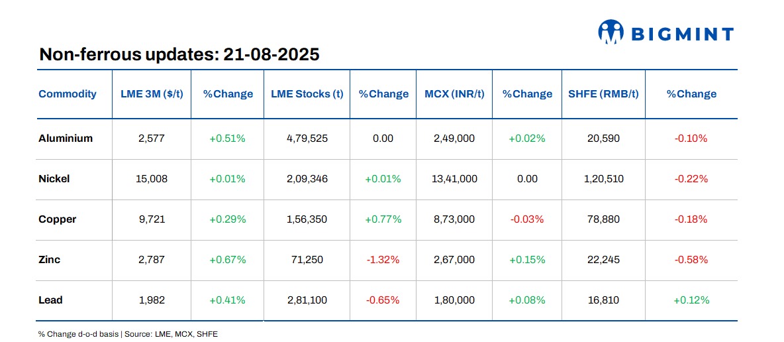Click the SHFE (RMB/t) column header

[x=603, y=94]
